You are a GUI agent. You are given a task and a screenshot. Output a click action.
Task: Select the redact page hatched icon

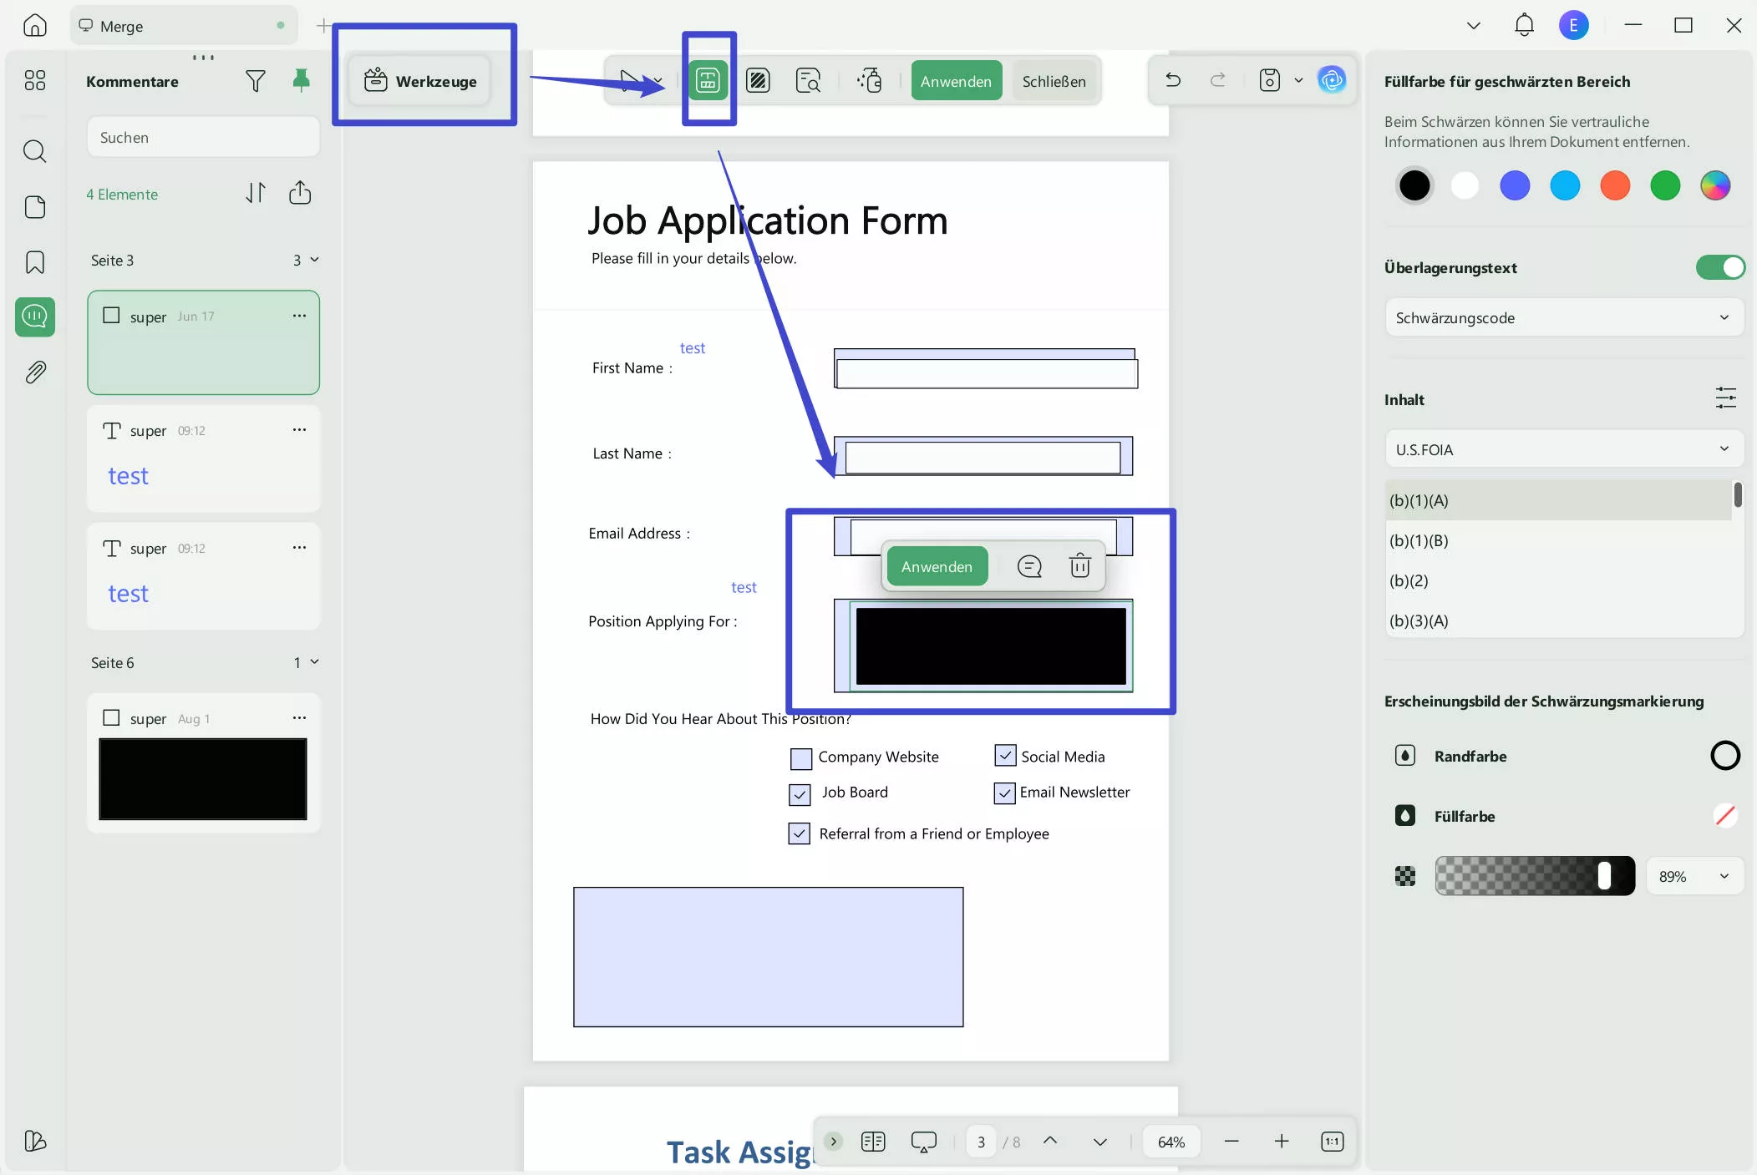[758, 80]
